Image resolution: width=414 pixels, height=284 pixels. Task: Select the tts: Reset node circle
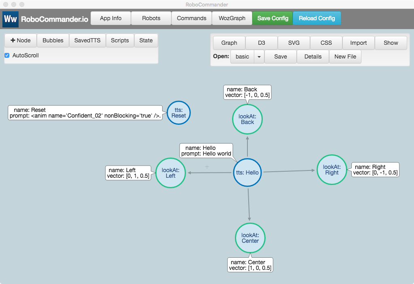pyautogui.click(x=179, y=113)
